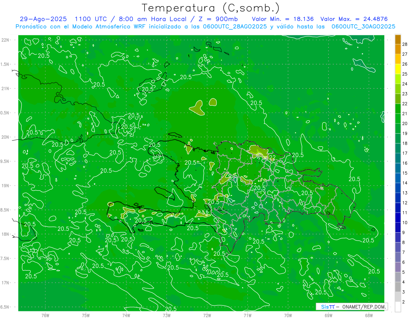The image size is (414, 320).
Task: Click the color scale number "10"
Action: tap(405, 223)
